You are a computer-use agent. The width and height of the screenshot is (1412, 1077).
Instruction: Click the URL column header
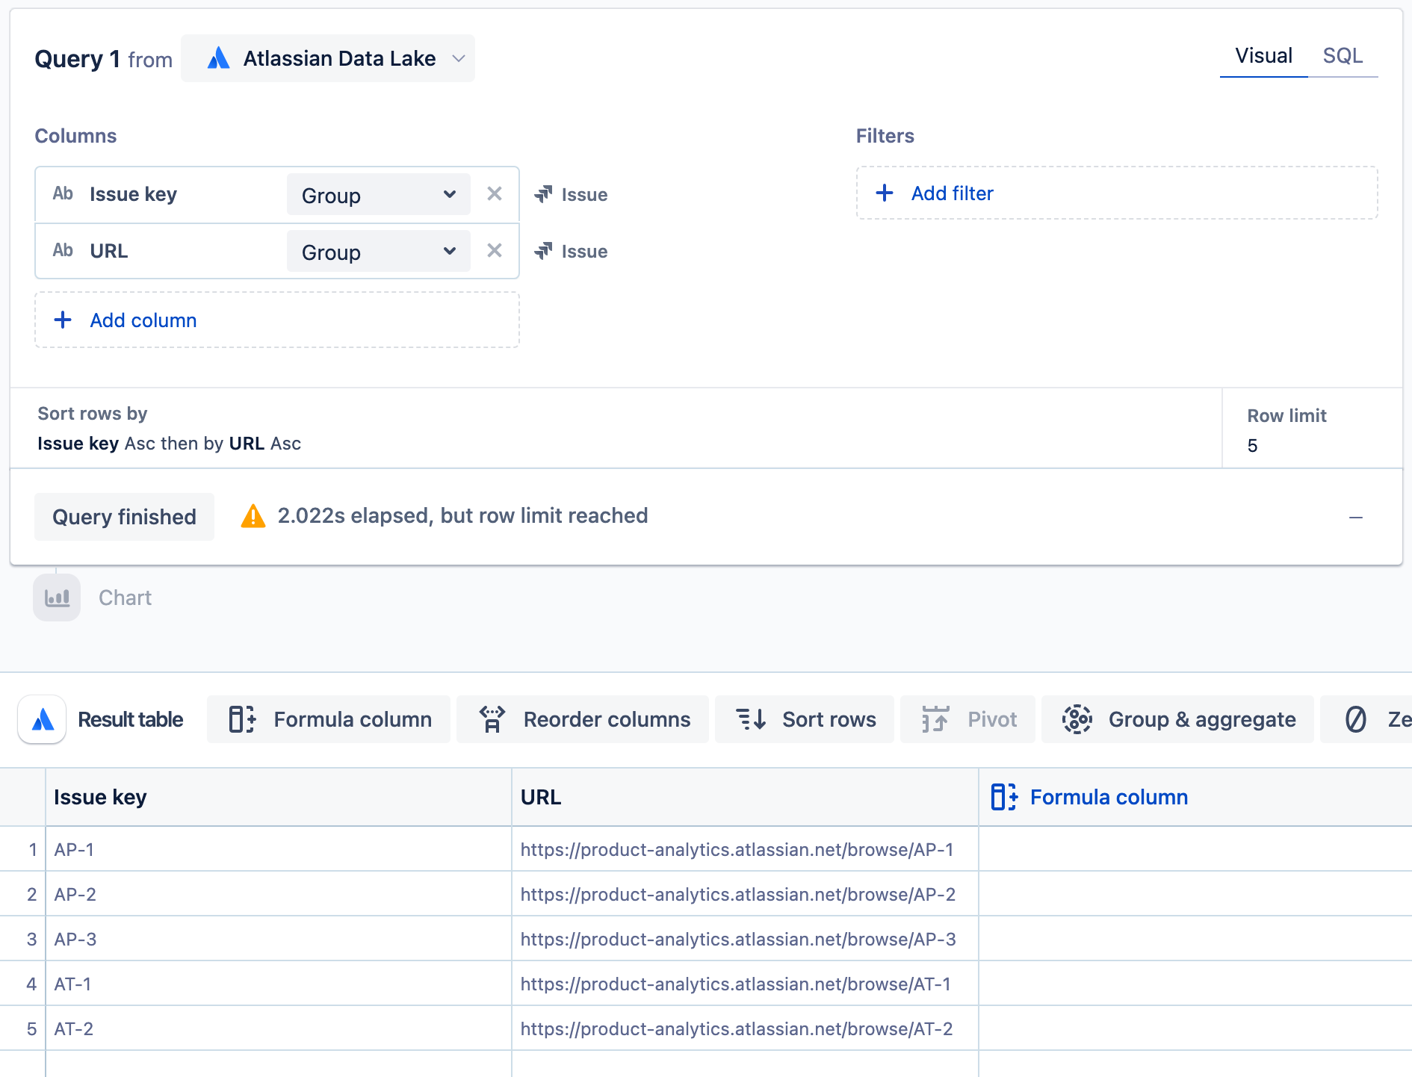coord(745,797)
